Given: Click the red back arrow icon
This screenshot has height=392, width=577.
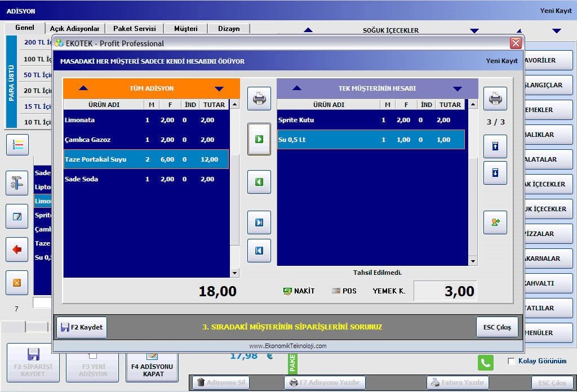Looking at the screenshot, I should 17,250.
